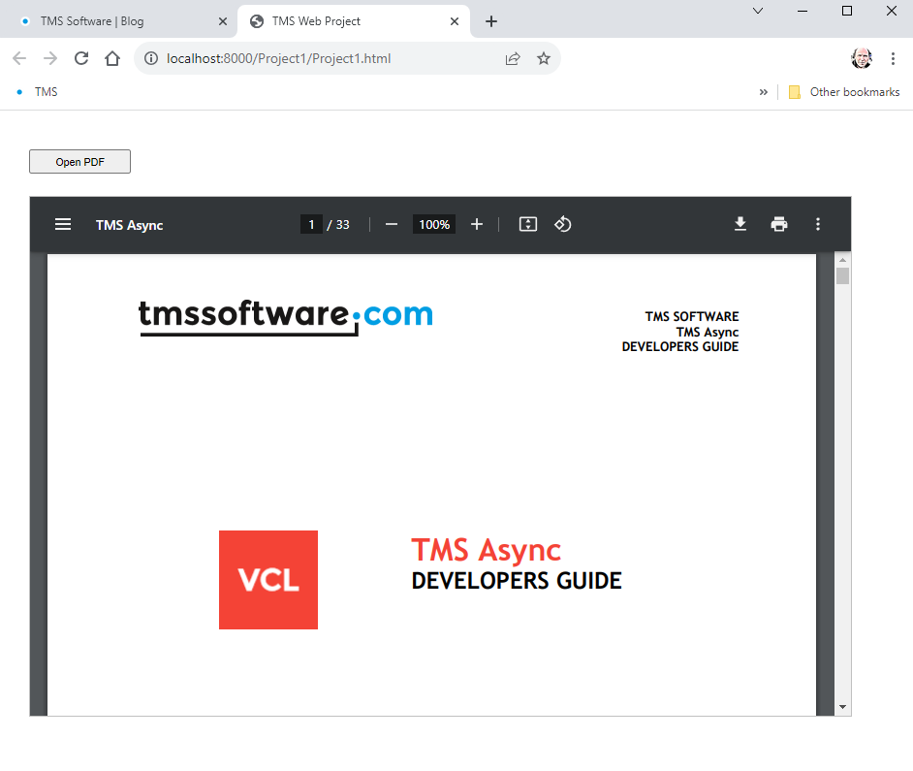Bookmark this tab with star

(x=544, y=58)
